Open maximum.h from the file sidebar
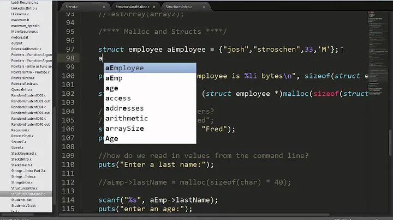 21,22
